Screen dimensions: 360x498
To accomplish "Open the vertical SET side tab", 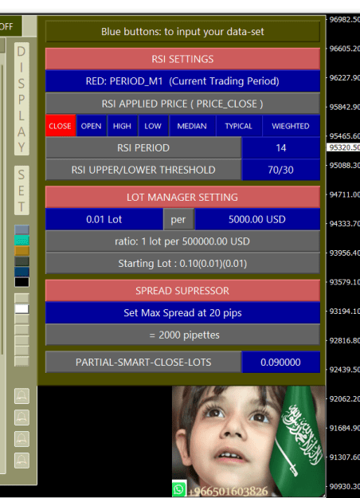I will [22, 190].
